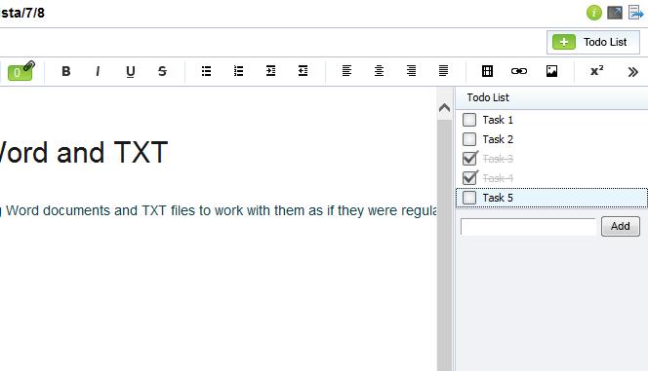Screen dimensions: 648x371
Task: Insert an image
Action: (551, 71)
